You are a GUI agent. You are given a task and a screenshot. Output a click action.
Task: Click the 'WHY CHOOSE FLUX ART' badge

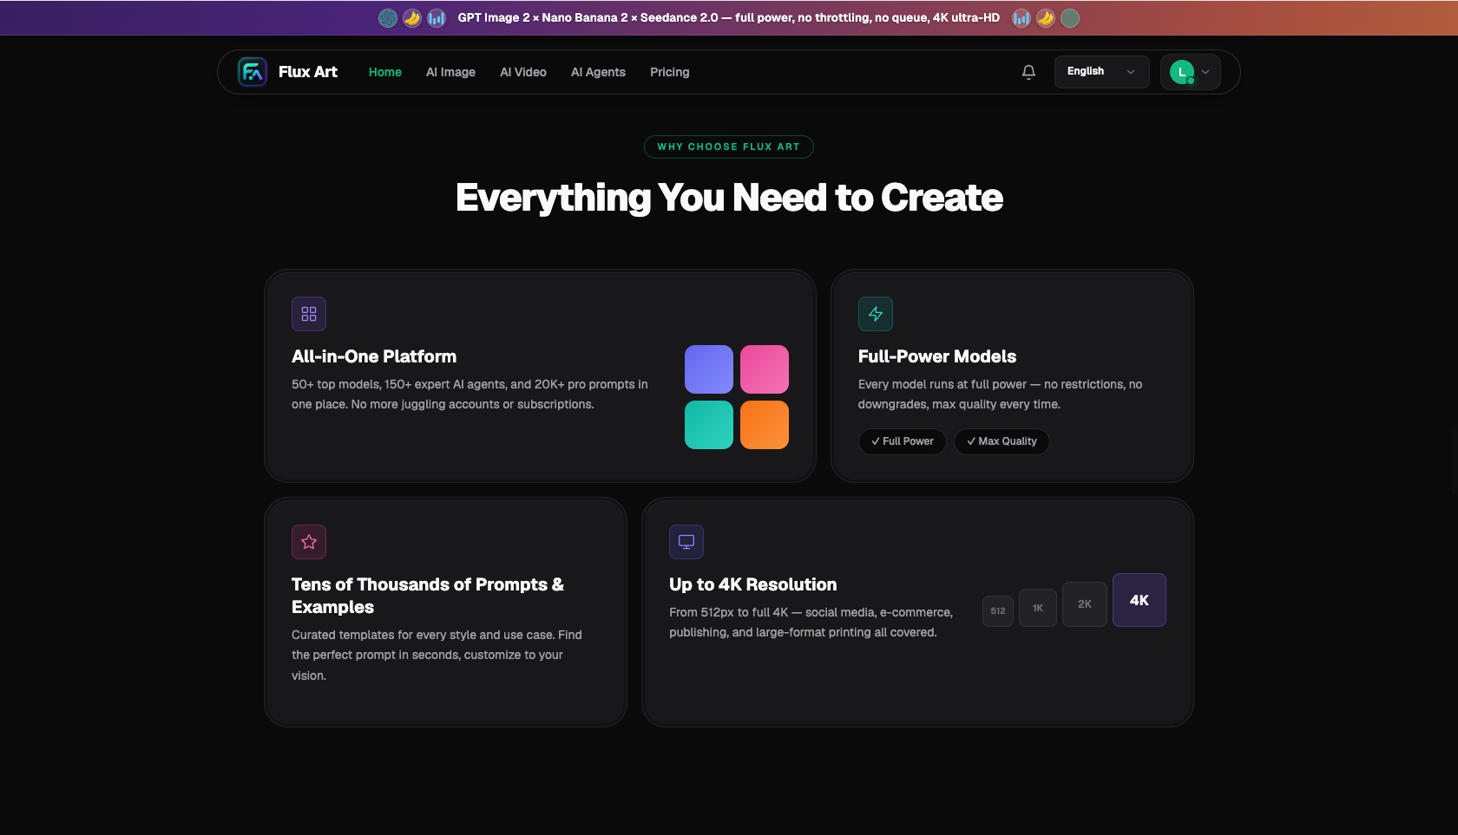coord(729,147)
